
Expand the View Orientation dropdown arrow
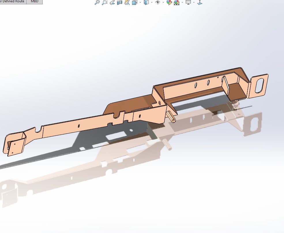(x=140, y=2)
